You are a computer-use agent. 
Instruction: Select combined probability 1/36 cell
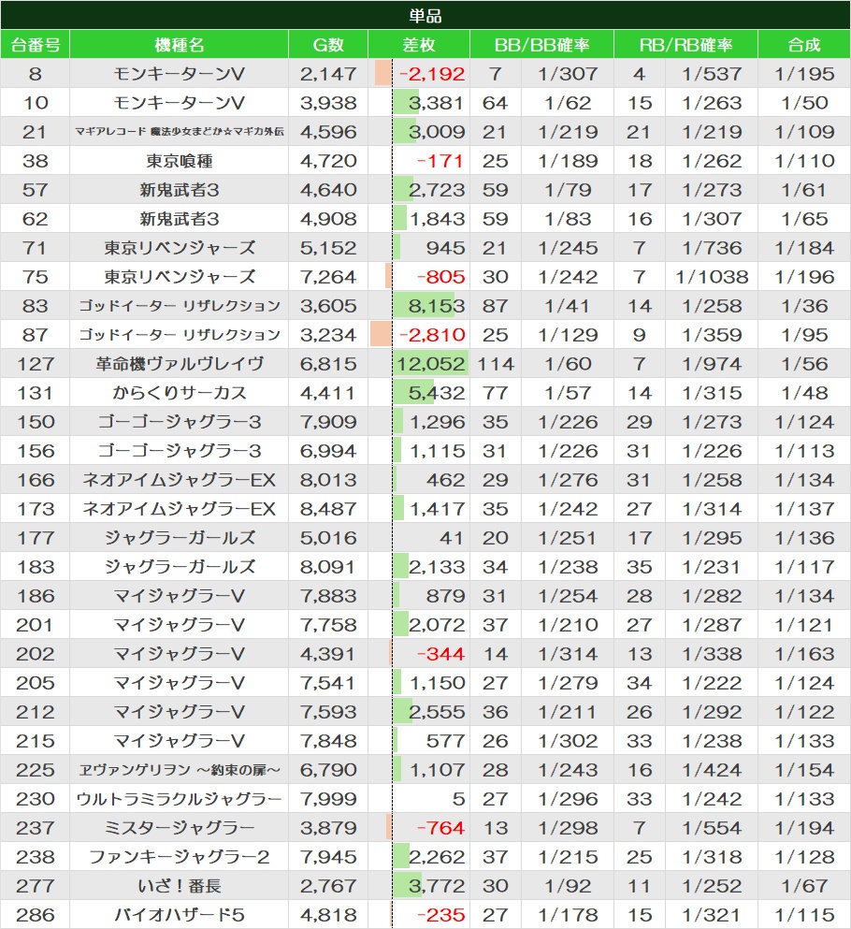pos(804,306)
